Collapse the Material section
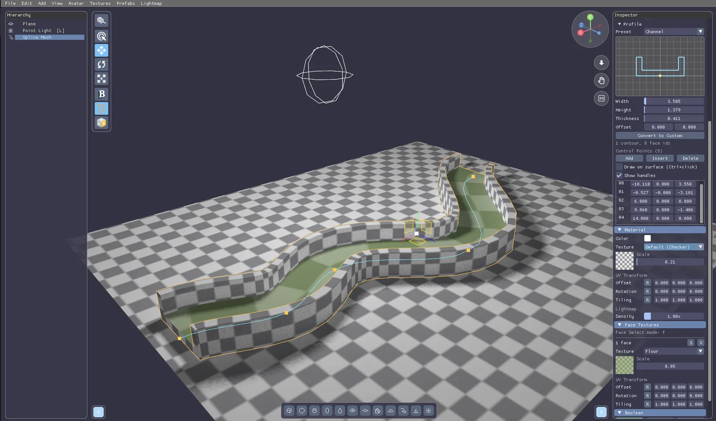The height and width of the screenshot is (421, 716). tap(660, 230)
